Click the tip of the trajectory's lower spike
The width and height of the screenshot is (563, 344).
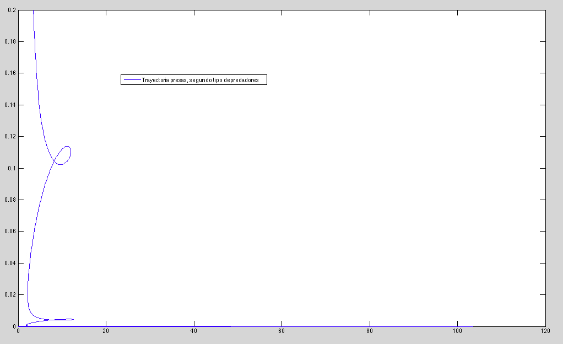click(73, 319)
